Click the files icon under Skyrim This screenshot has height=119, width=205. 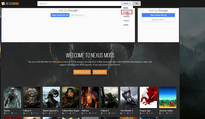coord(5,113)
